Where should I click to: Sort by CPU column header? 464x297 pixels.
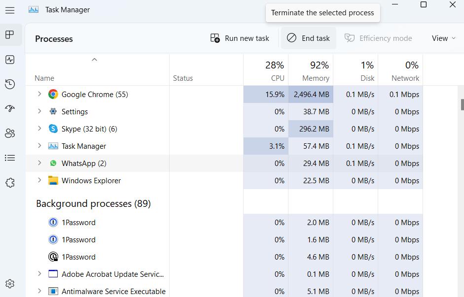tap(266, 70)
